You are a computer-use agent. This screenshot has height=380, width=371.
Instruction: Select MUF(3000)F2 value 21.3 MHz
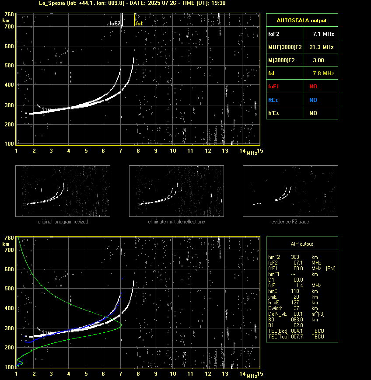pyautogui.click(x=321, y=47)
